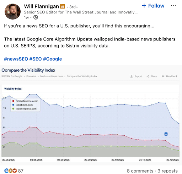
Task: Click the 'Compare the Visibility Index' heading
Action: point(28,70)
